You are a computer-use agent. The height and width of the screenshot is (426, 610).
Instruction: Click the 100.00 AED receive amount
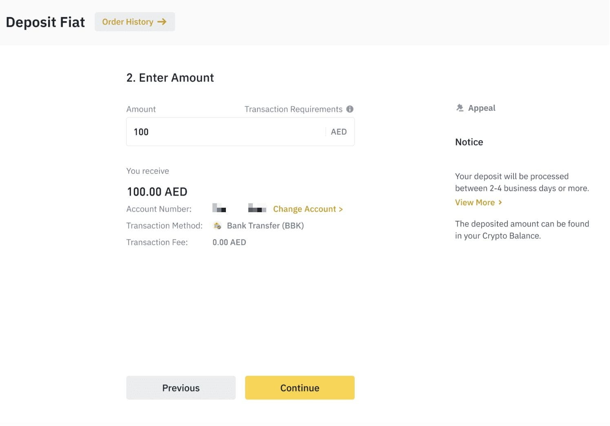[x=157, y=192]
